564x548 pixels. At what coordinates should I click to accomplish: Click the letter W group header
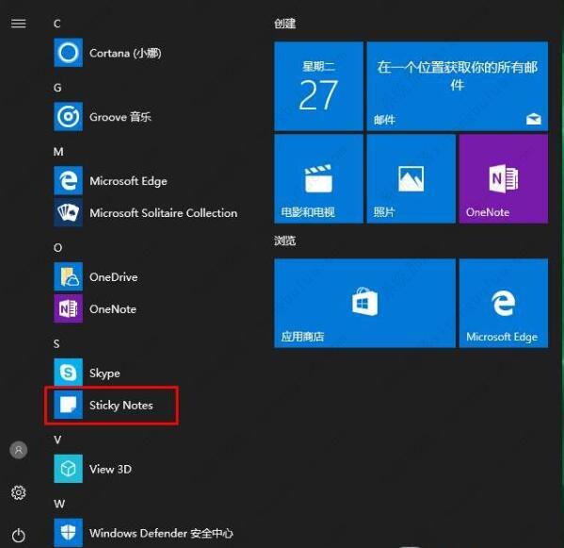pos(59,504)
